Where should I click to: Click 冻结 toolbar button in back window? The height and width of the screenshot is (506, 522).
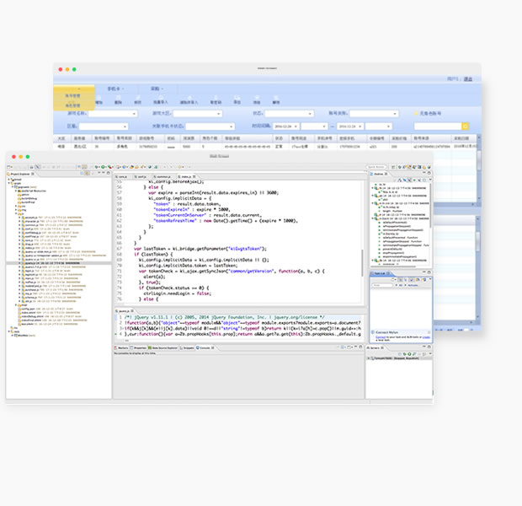tap(256, 100)
